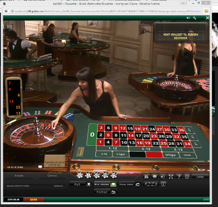Image resolution: width=218 pixels, height=207 pixels.
Task: Place a chip on black 35
Action: click(x=184, y=137)
